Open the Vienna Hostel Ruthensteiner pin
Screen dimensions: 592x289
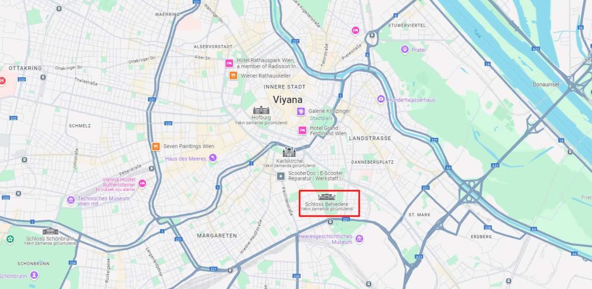(142, 183)
